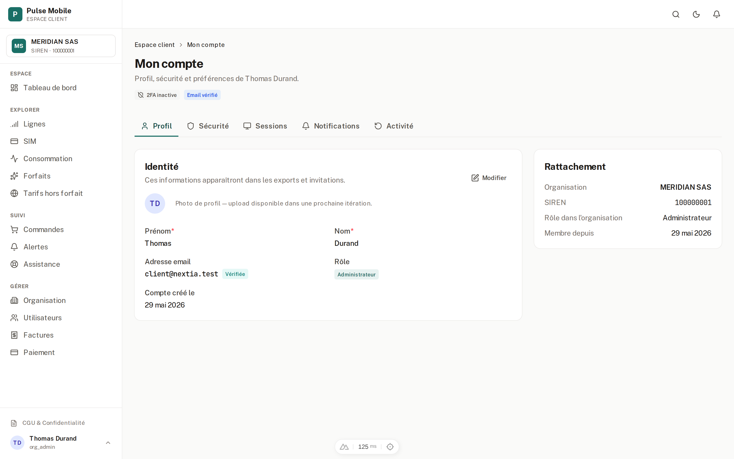
Task: Switch to the Sessions tab
Action: coord(265,126)
